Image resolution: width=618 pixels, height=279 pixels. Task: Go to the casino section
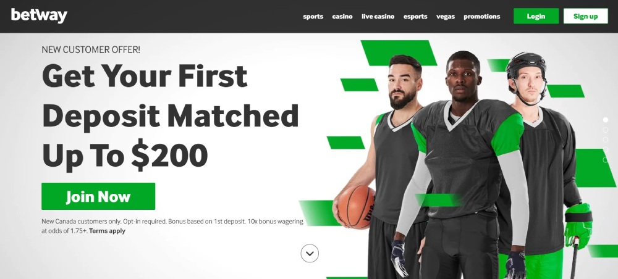click(342, 17)
